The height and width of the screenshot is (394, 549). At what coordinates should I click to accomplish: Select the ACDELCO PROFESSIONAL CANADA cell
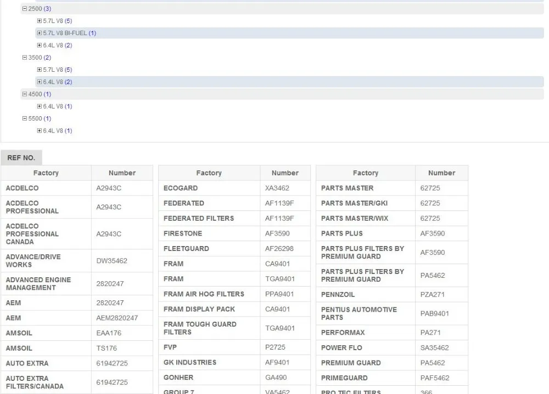pos(46,234)
